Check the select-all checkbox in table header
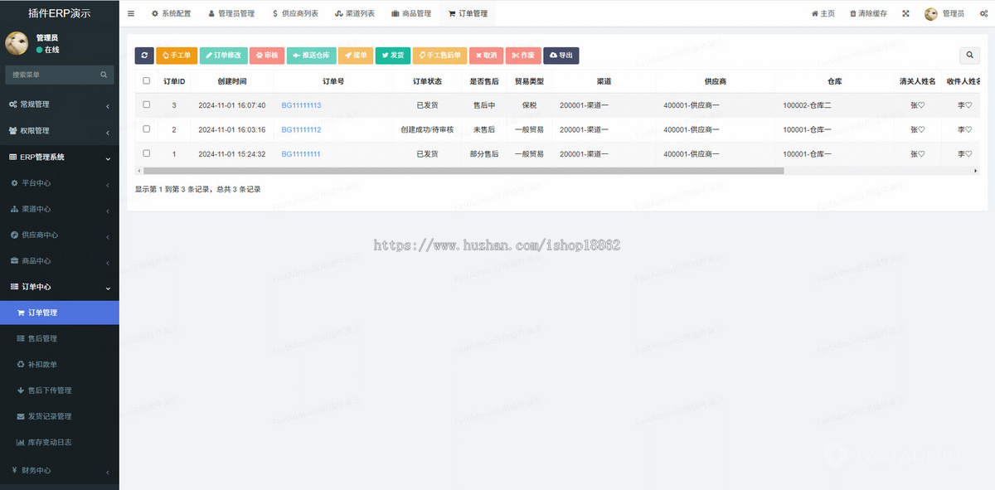The width and height of the screenshot is (995, 490). 147,80
